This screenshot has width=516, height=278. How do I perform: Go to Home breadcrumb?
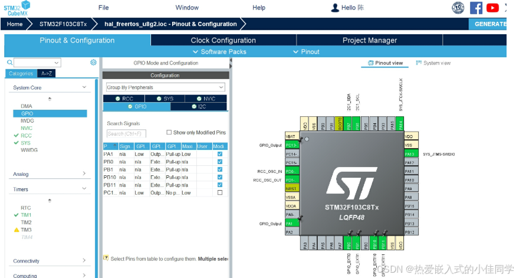pos(15,24)
